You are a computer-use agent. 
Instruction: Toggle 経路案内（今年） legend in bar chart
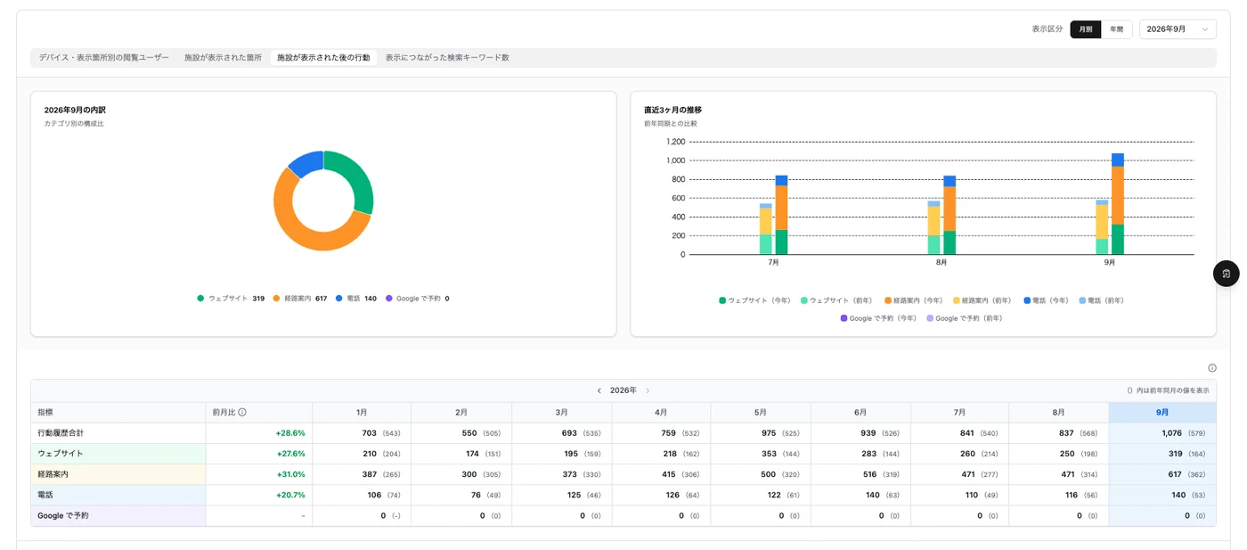tap(913, 300)
